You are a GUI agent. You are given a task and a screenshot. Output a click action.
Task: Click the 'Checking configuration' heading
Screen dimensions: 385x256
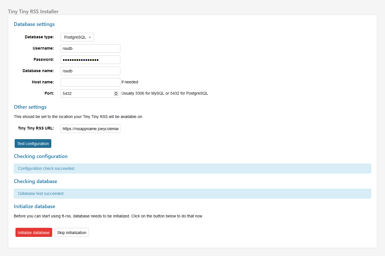pos(41,156)
